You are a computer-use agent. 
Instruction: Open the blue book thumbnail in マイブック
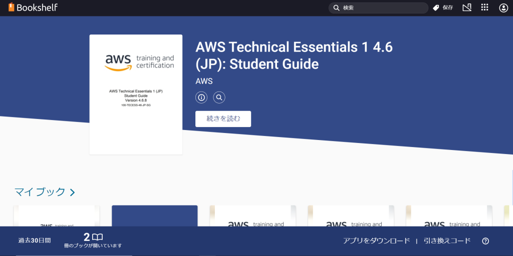(155, 216)
